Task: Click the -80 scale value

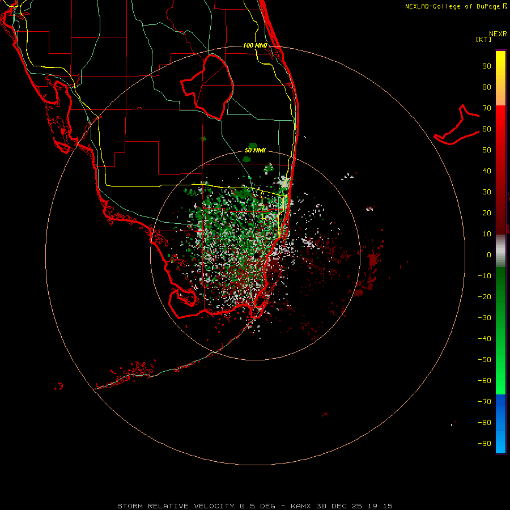Action: coord(484,423)
